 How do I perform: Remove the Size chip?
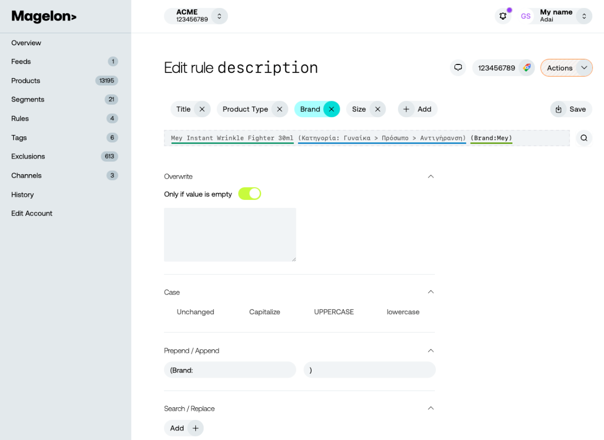[x=377, y=109]
